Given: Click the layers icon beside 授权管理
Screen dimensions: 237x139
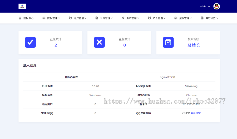Looking at the screenshot, I should (44, 18).
